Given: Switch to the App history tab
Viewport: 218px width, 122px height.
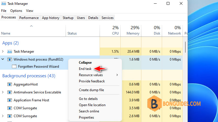Looking at the screenshot, I should (x=51, y=18).
